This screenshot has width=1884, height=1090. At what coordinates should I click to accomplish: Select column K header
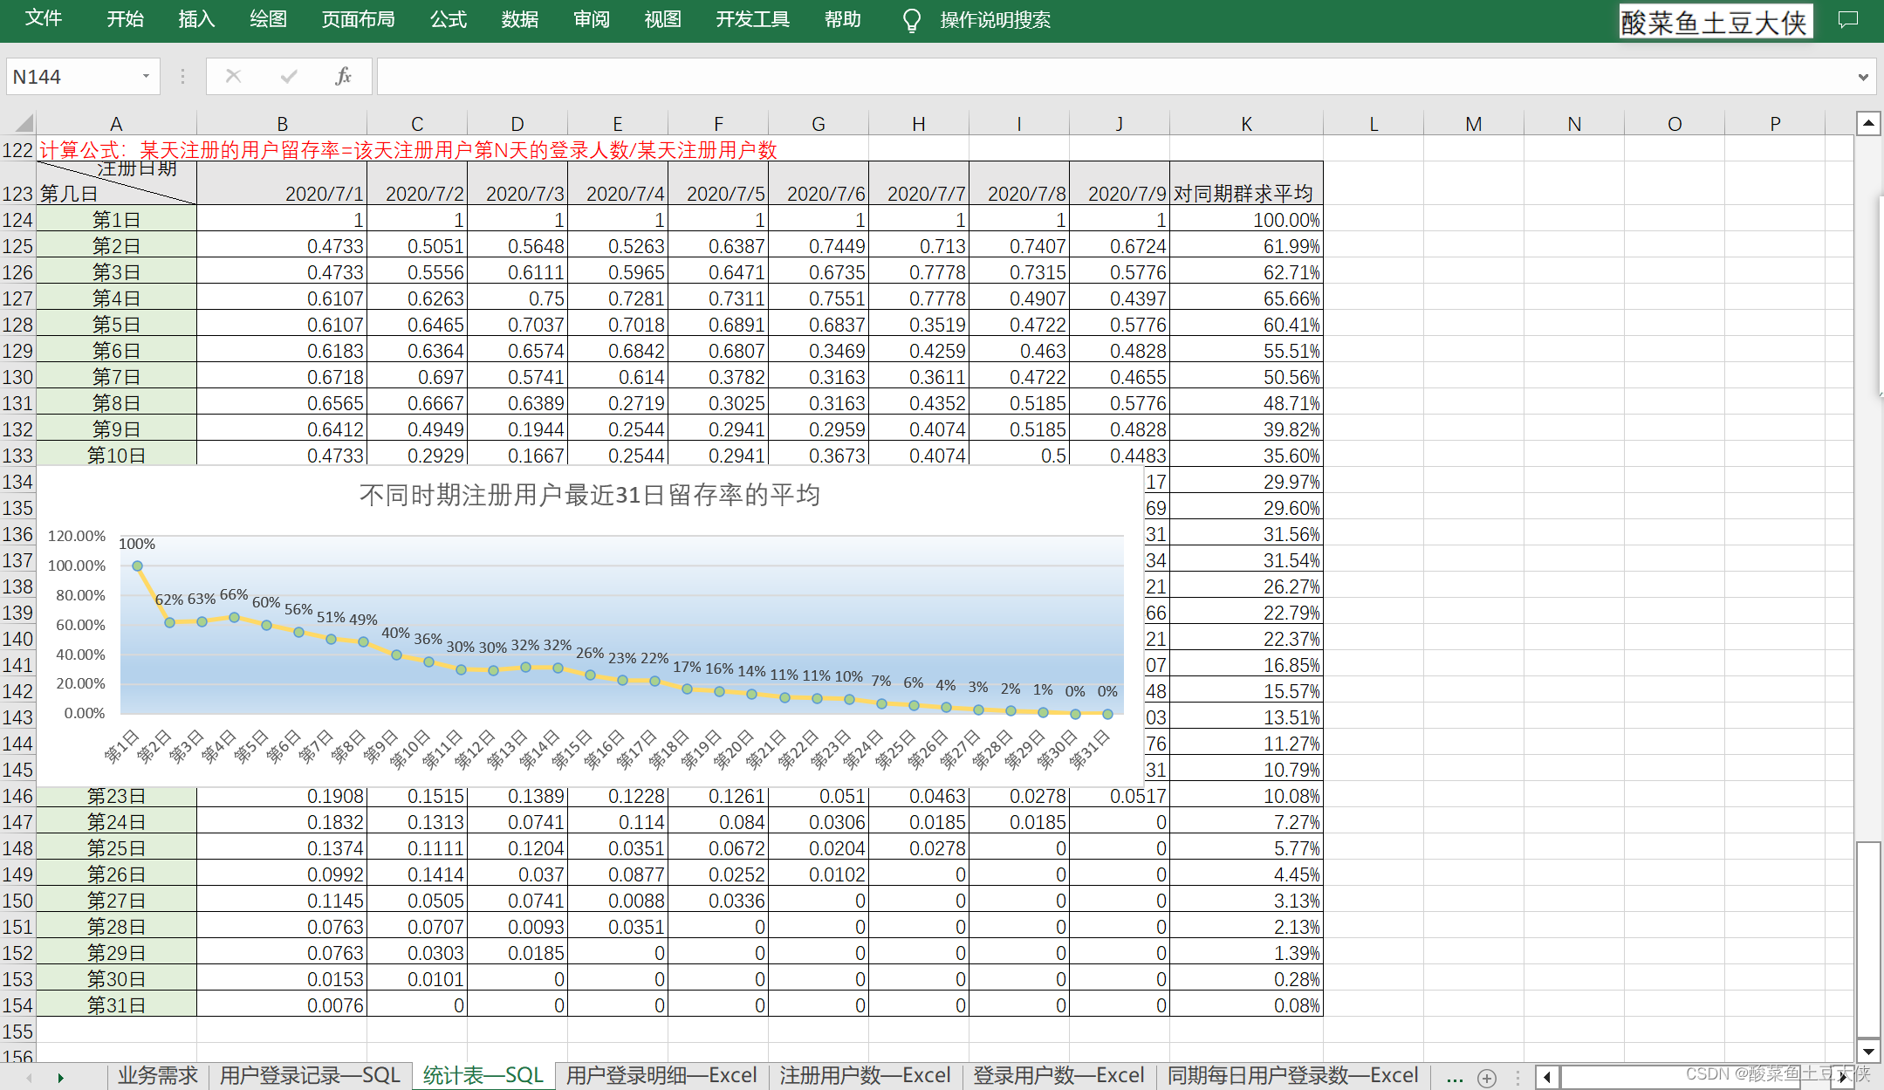pos(1246,124)
